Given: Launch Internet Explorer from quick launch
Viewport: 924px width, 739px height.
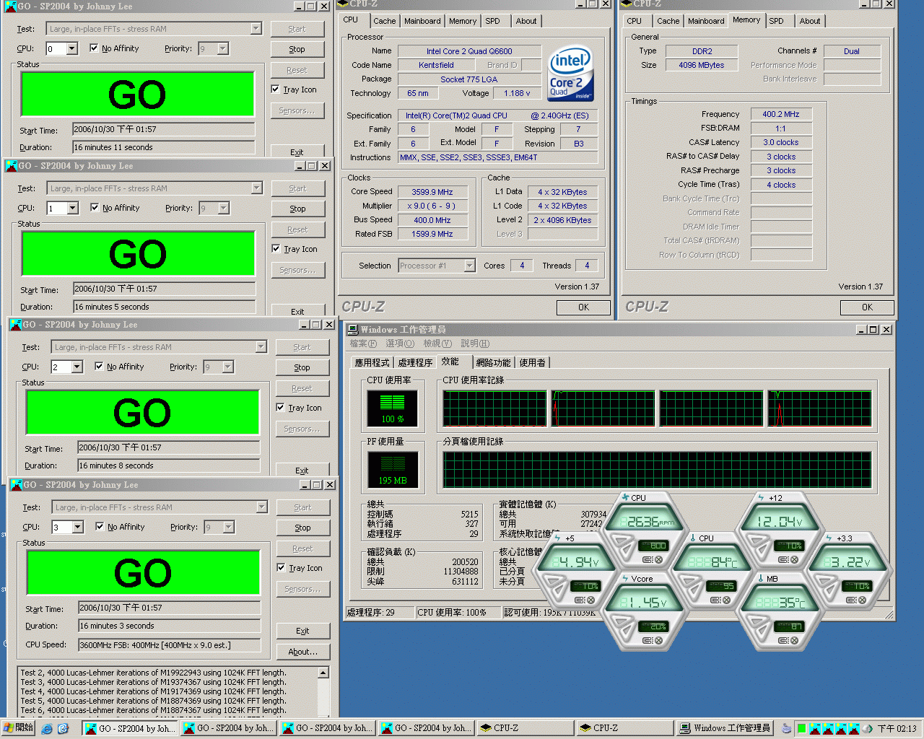Looking at the screenshot, I should point(47,728).
